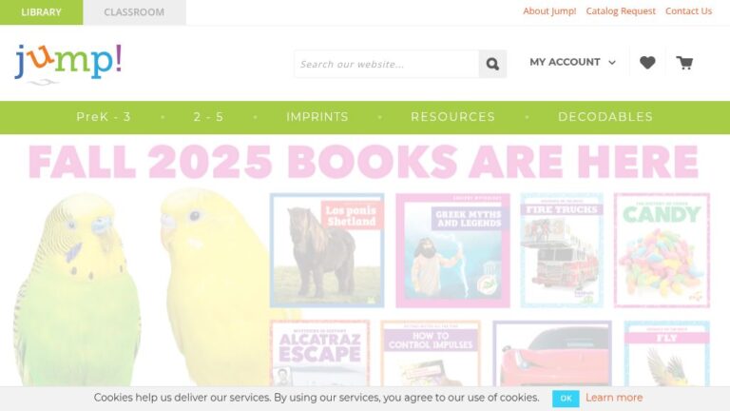Accept cookies with the OK button
This screenshot has height=411, width=730.
[566, 399]
